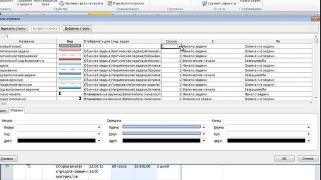Viewport: 321px width, 180px height.
Task: Select the Ход выполнения вручную row name
Action: (20, 89)
